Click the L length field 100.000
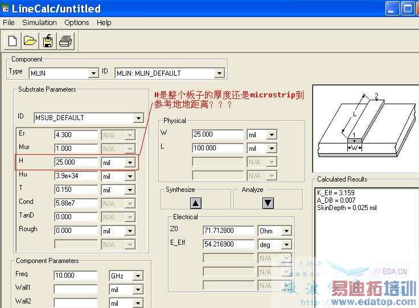 [217, 147]
